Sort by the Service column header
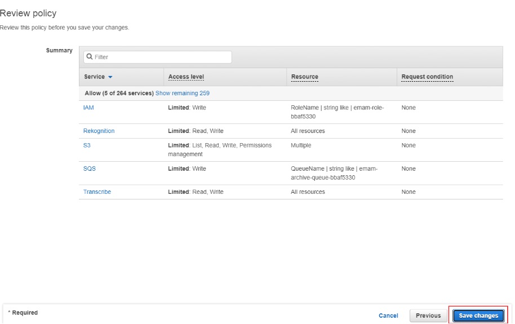Screen dimensions: 515x324 point(94,77)
